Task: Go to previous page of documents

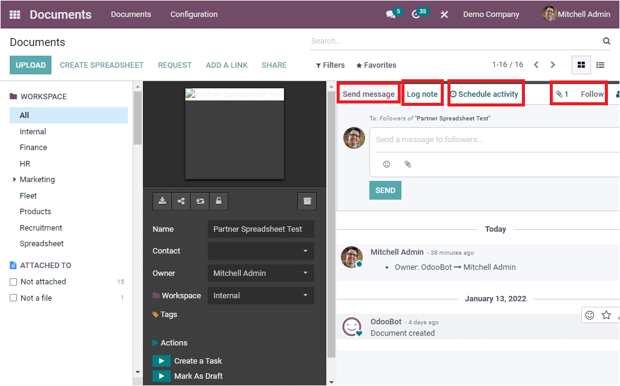Action: [536, 65]
